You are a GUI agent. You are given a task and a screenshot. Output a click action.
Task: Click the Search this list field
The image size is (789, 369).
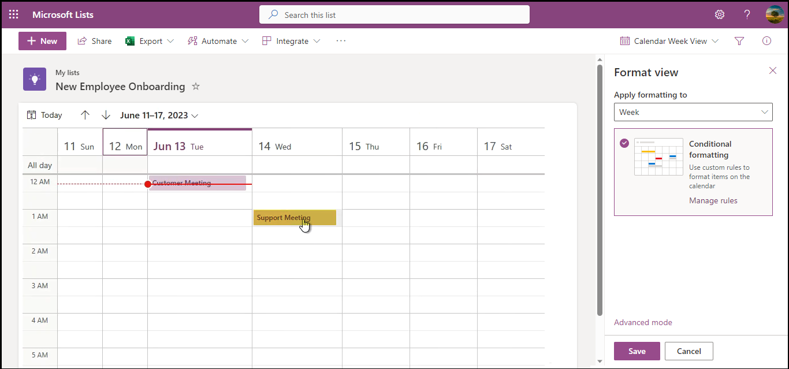tap(394, 15)
